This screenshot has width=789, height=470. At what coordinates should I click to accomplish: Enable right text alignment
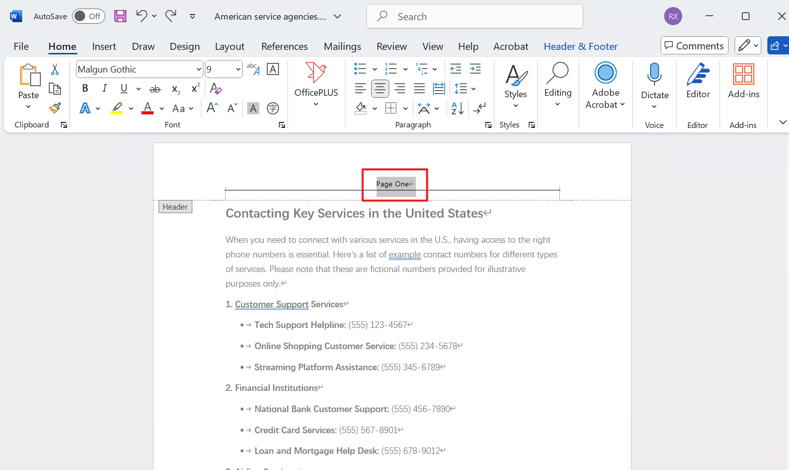[x=399, y=88]
